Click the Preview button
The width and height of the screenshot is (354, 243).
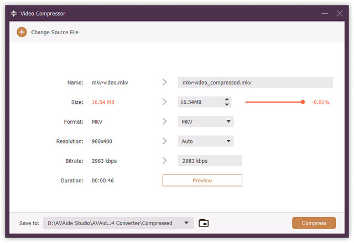click(202, 180)
